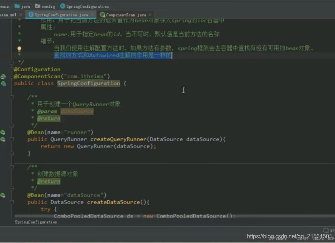
Task: Click the "dataSource" bean name string
Action: click(83, 195)
